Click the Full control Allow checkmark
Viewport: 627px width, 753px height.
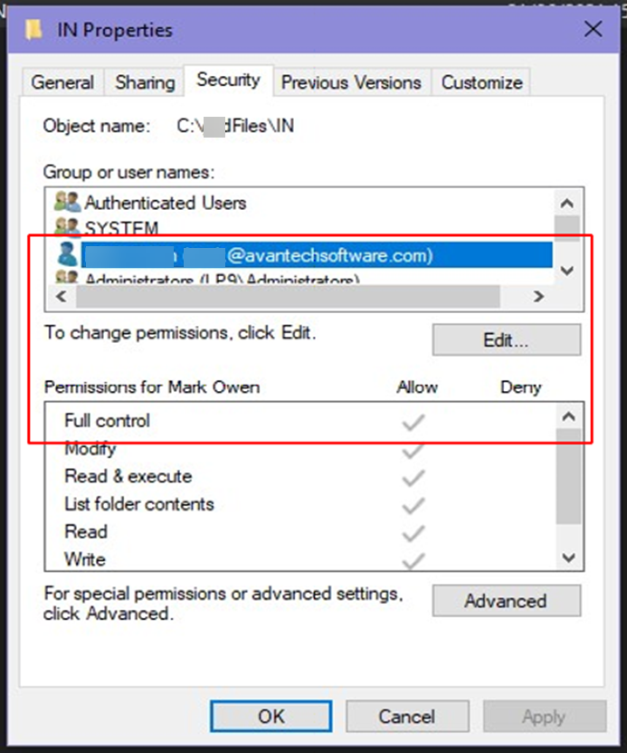tap(413, 421)
